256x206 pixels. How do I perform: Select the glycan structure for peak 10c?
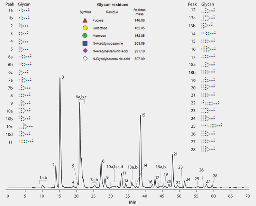click(x=28, y=126)
